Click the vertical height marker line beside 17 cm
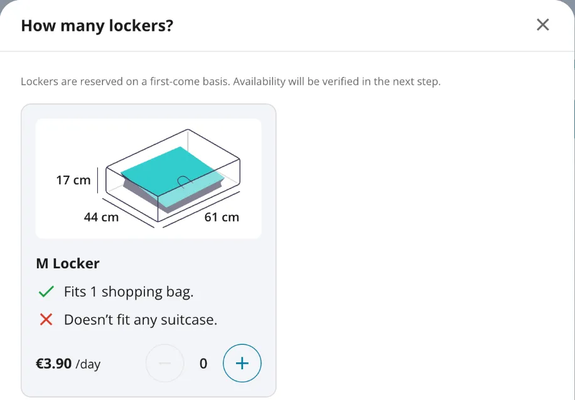Screen dimensions: 575x400 (x=97, y=180)
